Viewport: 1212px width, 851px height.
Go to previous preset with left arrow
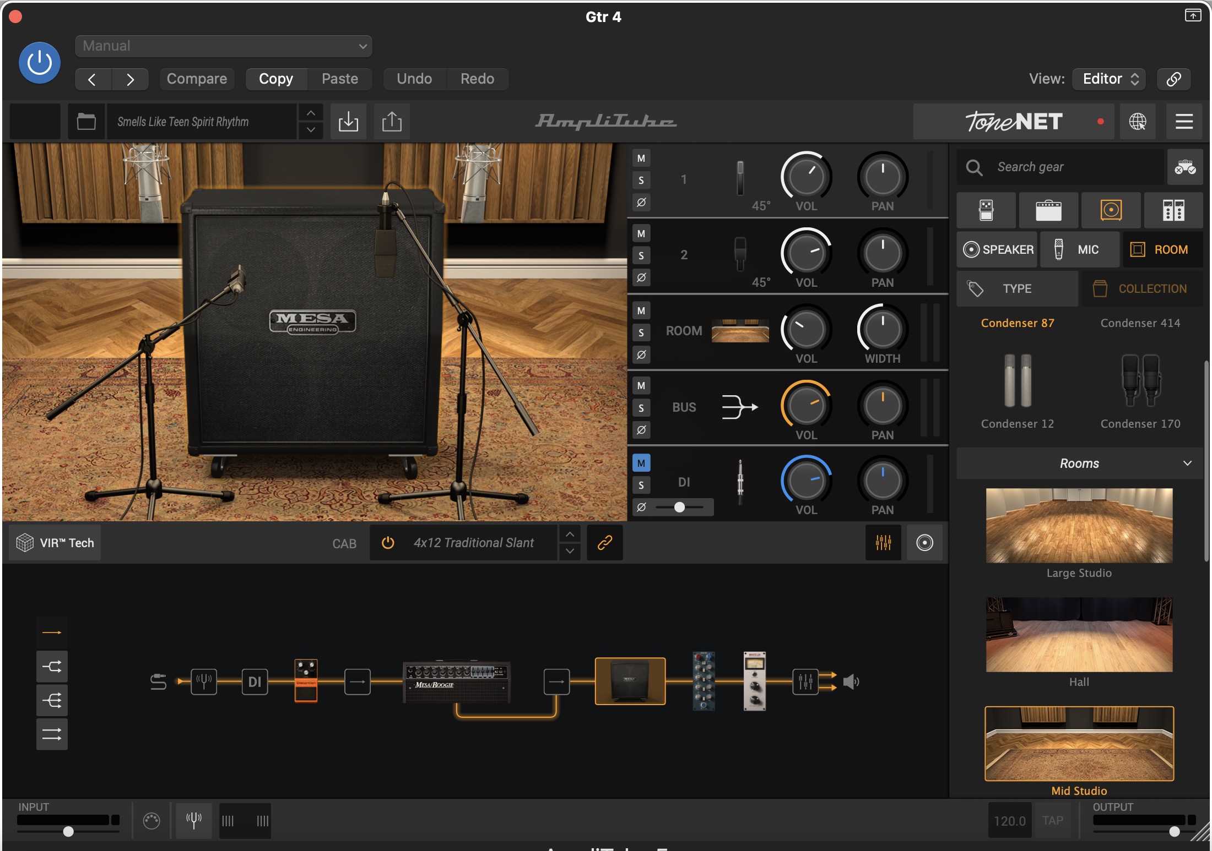(x=93, y=79)
